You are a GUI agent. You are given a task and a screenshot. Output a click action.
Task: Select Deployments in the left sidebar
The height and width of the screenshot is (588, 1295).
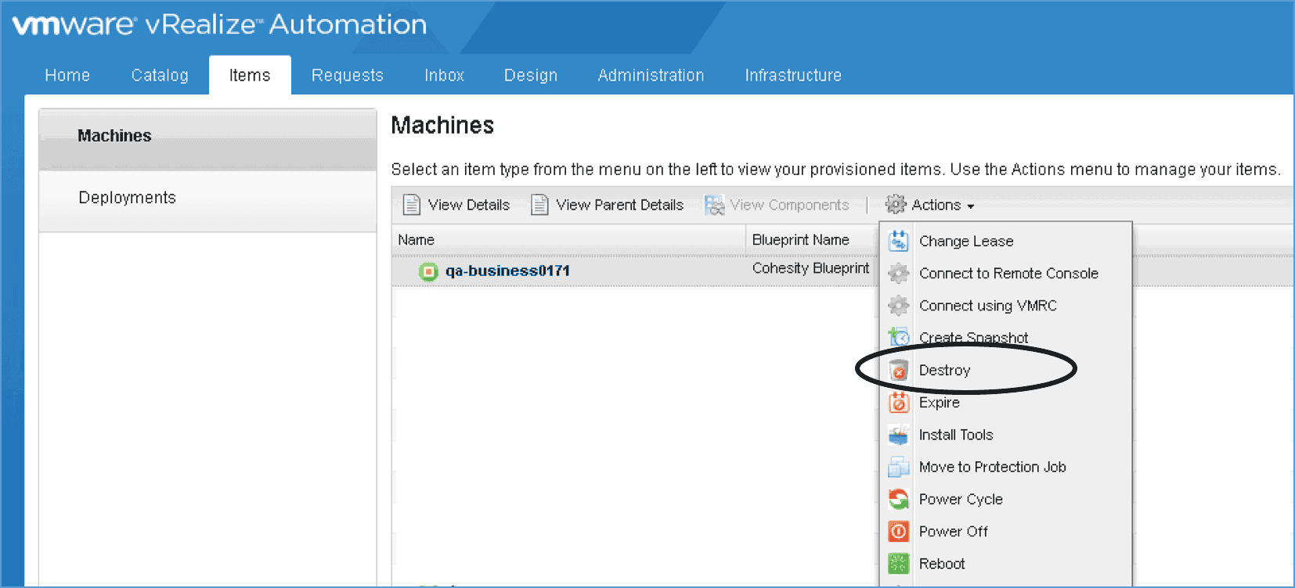tap(127, 198)
